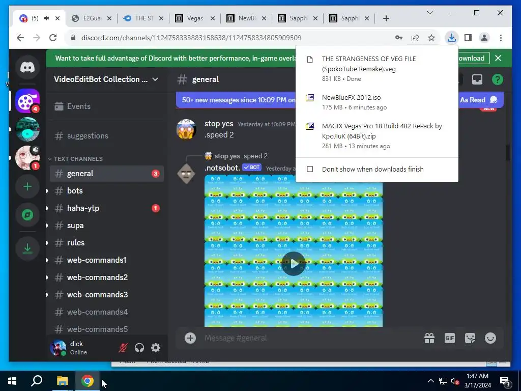Screen dimensions: 521x391
Task: Open the emoji picker
Action: (x=490, y=338)
